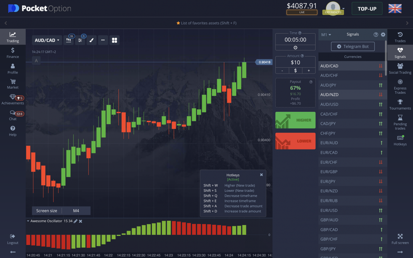Viewport: 413px width, 258px height.
Task: Click the Telegram Bot button
Action: pyautogui.click(x=352, y=46)
